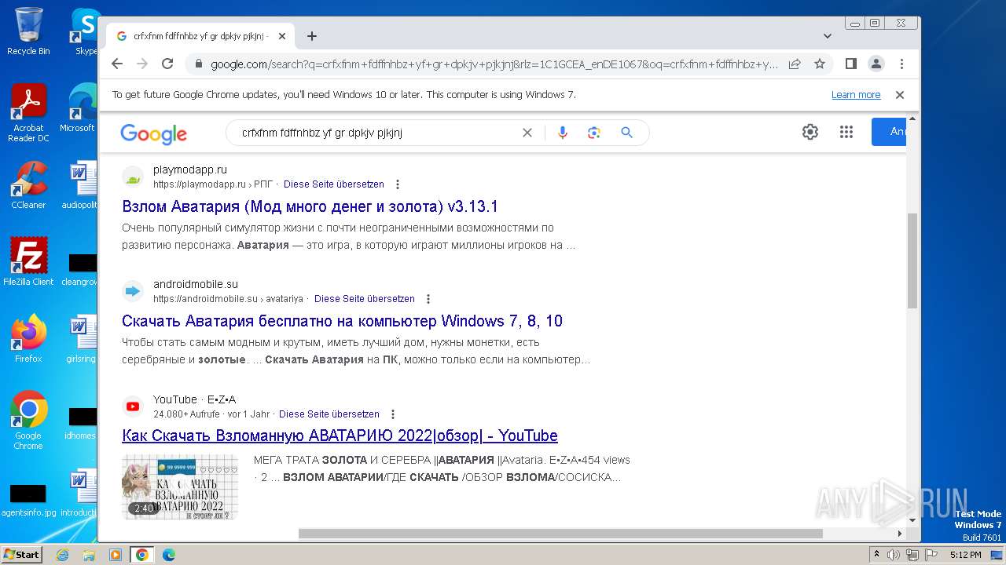Open more options for playmodapp.ru result
The image size is (1006, 565).
tap(398, 184)
